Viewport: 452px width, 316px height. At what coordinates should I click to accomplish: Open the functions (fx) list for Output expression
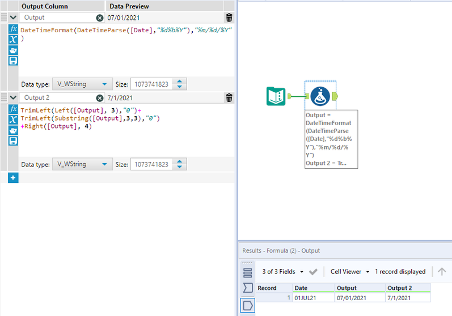(13, 29)
